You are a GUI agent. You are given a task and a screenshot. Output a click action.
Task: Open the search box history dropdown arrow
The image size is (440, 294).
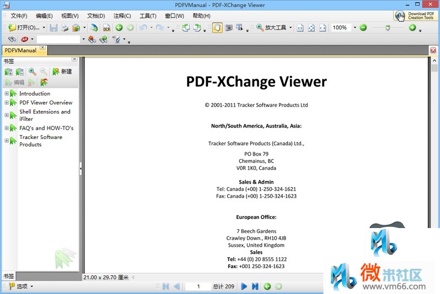click(84, 39)
